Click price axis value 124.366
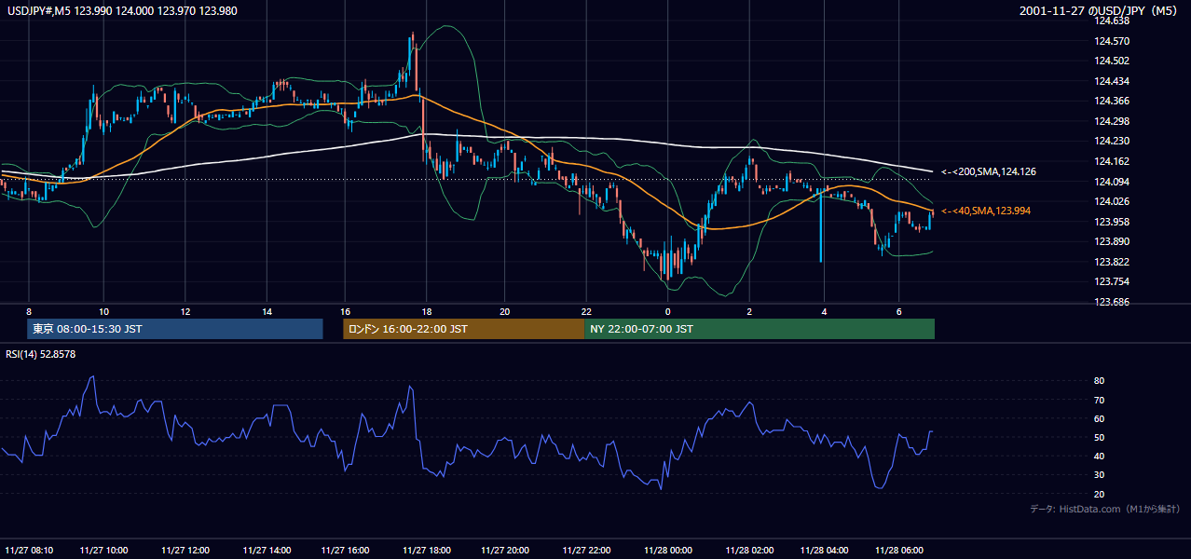 (x=1111, y=101)
